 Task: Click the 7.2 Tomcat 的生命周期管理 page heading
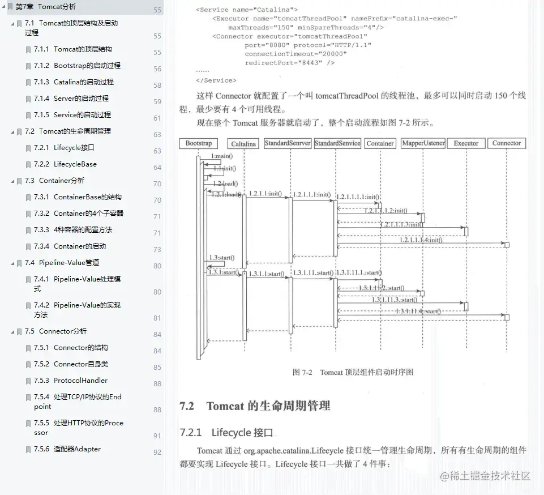tap(255, 406)
